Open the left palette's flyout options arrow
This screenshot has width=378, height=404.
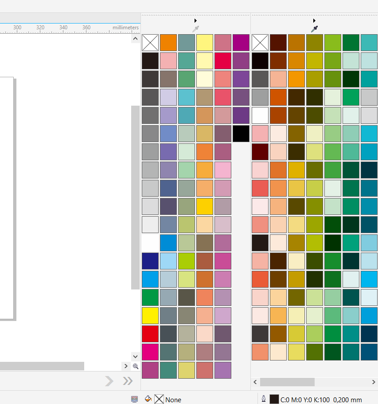pos(195,20)
